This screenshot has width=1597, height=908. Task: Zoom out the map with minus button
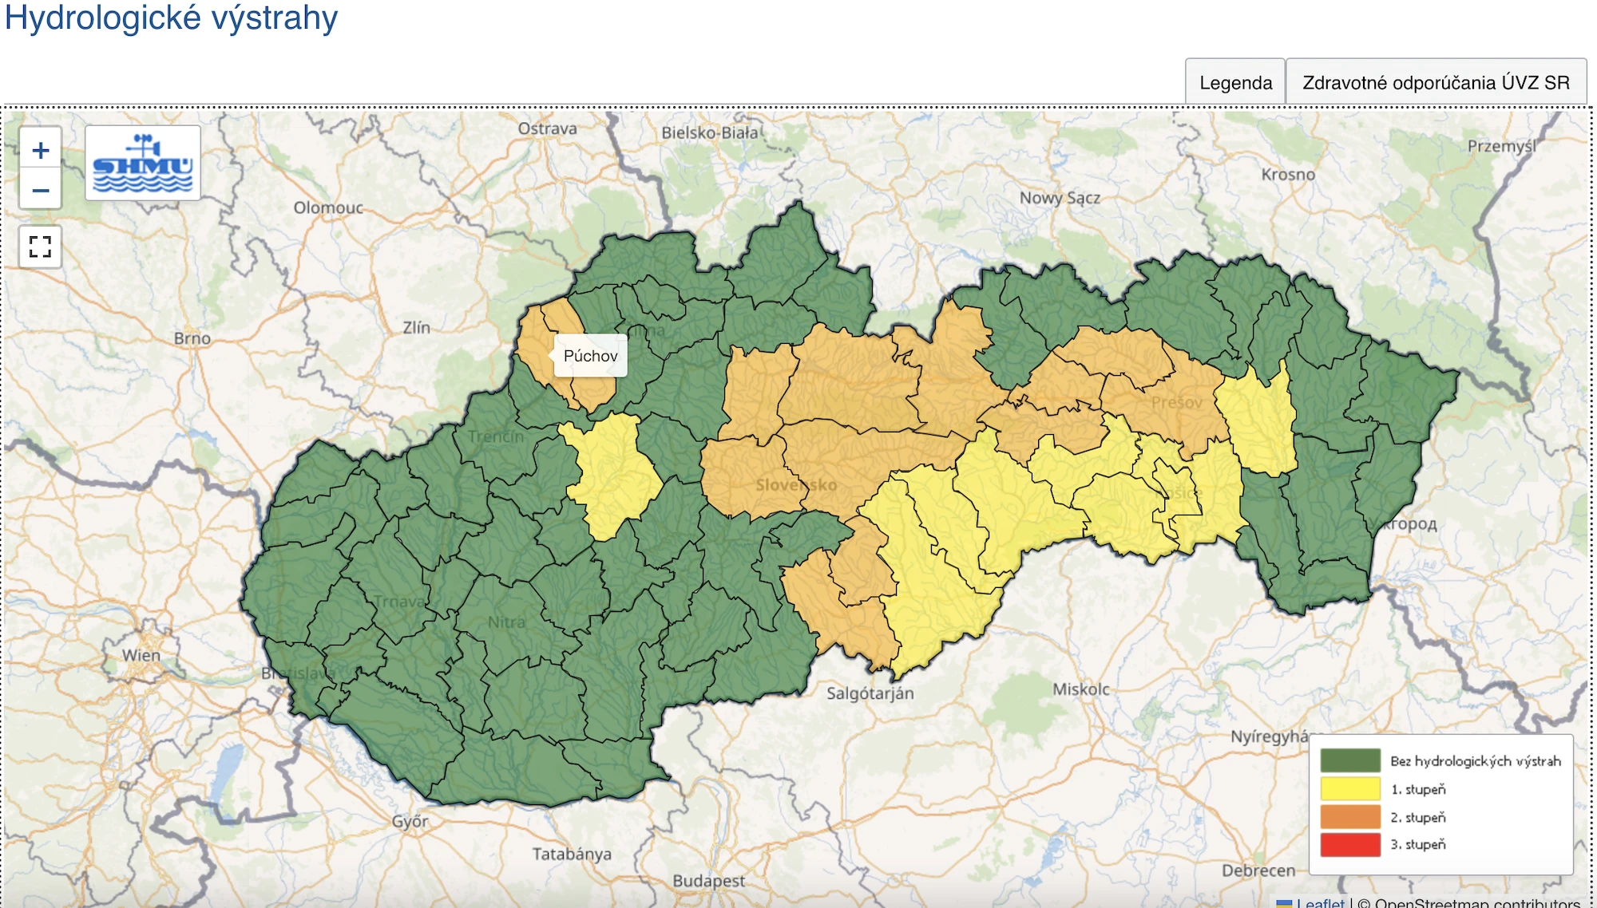41,190
